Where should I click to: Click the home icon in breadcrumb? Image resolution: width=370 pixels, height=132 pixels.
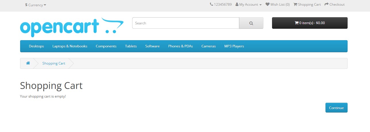[28, 63]
